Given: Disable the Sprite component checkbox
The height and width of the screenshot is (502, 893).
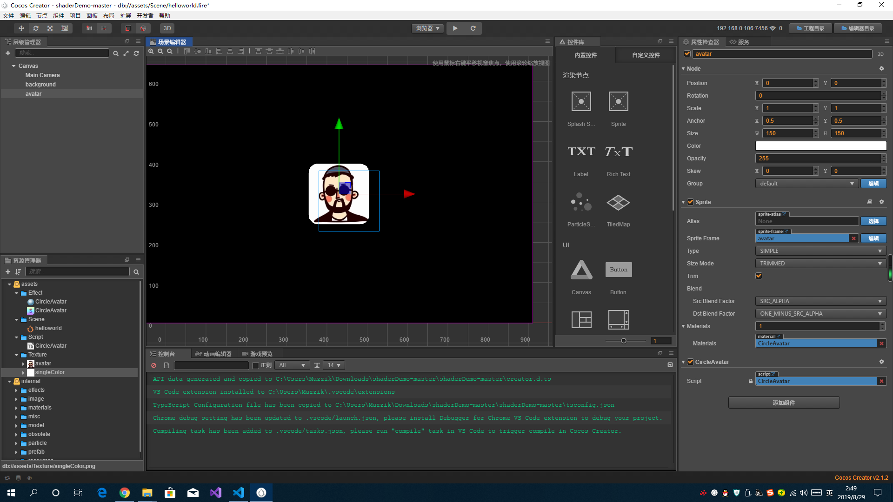Looking at the screenshot, I should tap(691, 202).
